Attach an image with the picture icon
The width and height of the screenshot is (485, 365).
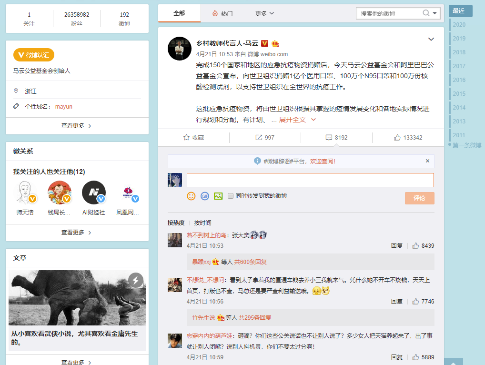pyautogui.click(x=218, y=196)
